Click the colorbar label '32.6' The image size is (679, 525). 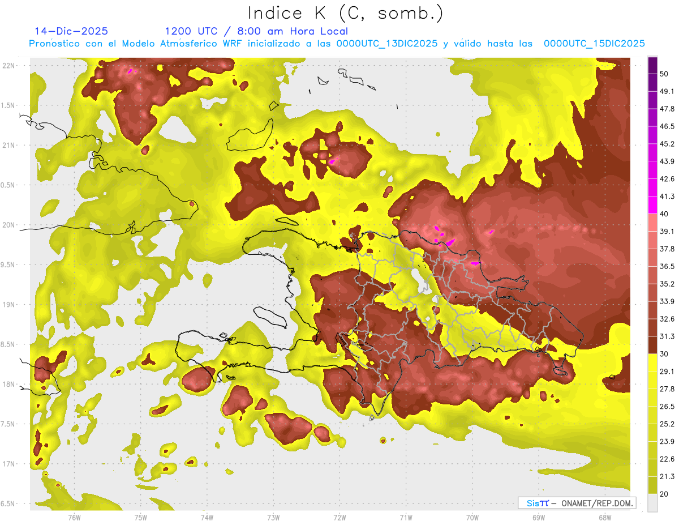click(667, 319)
